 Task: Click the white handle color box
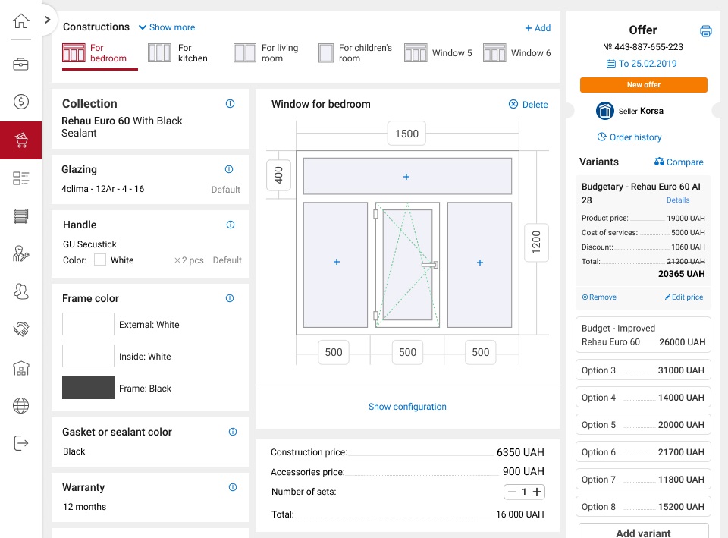click(100, 260)
